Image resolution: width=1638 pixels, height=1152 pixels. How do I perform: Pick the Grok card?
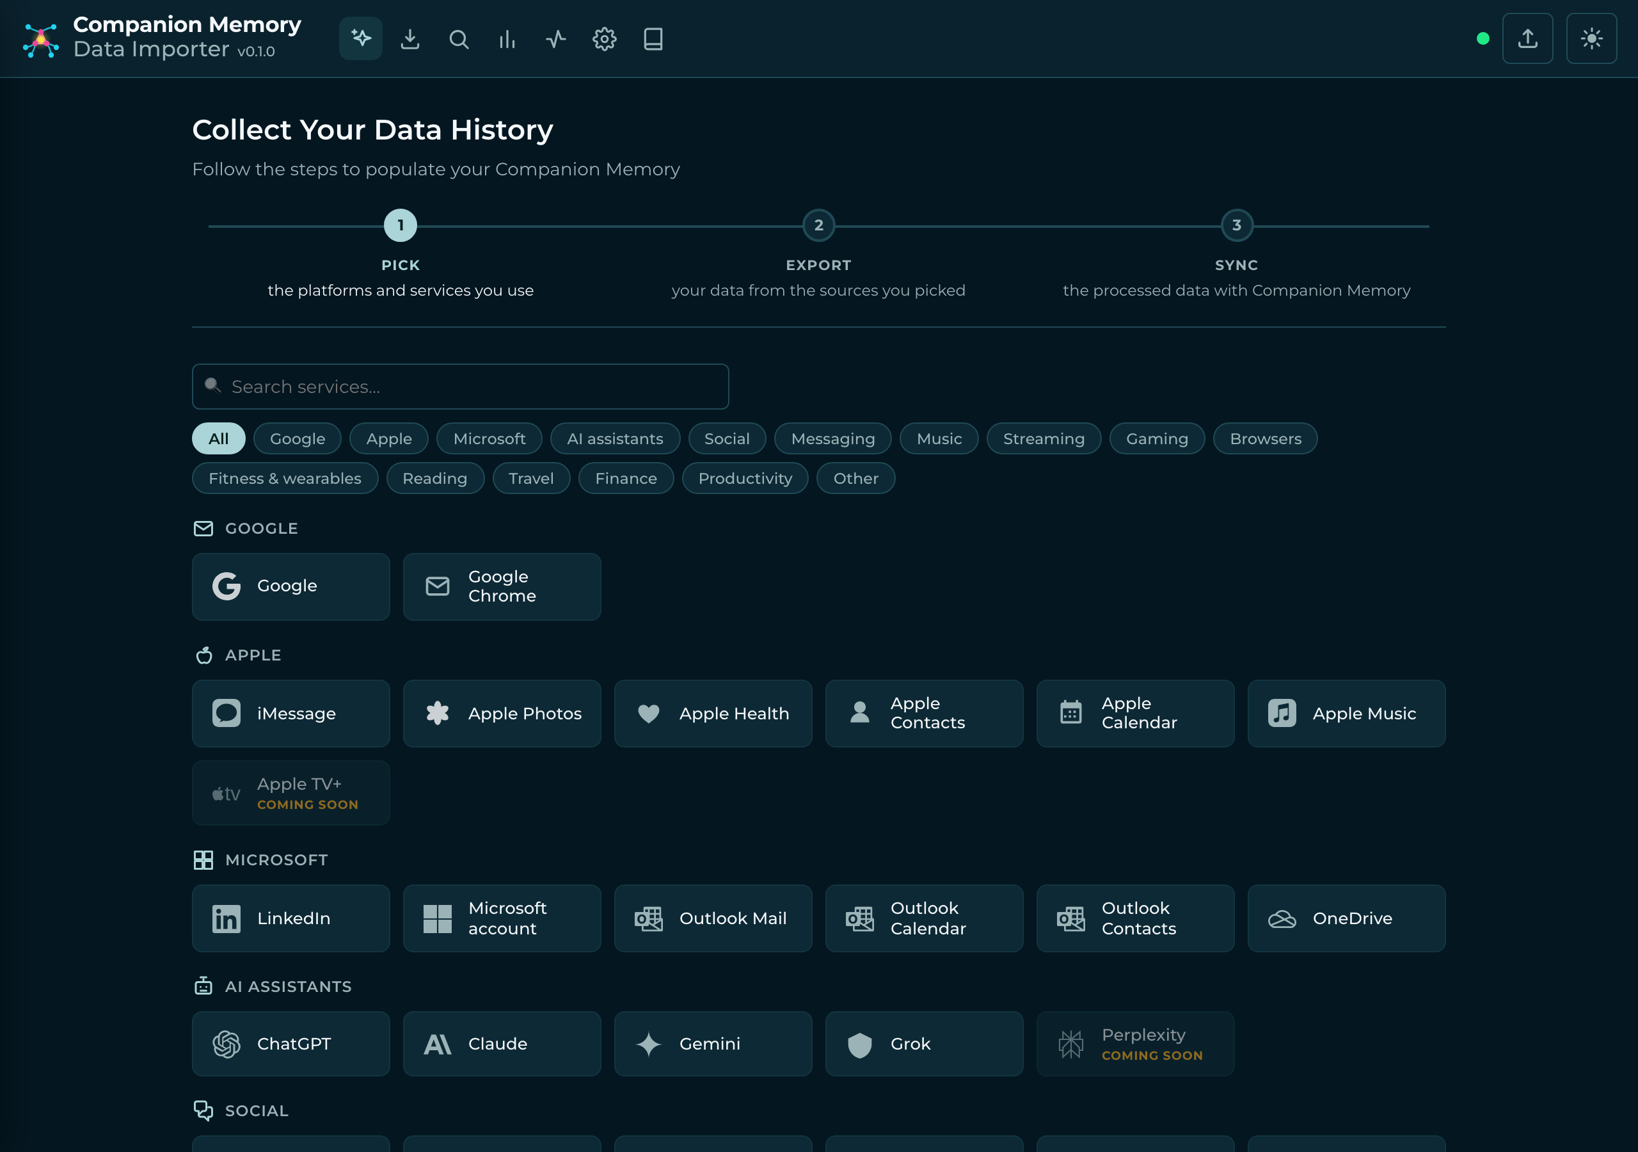(925, 1044)
